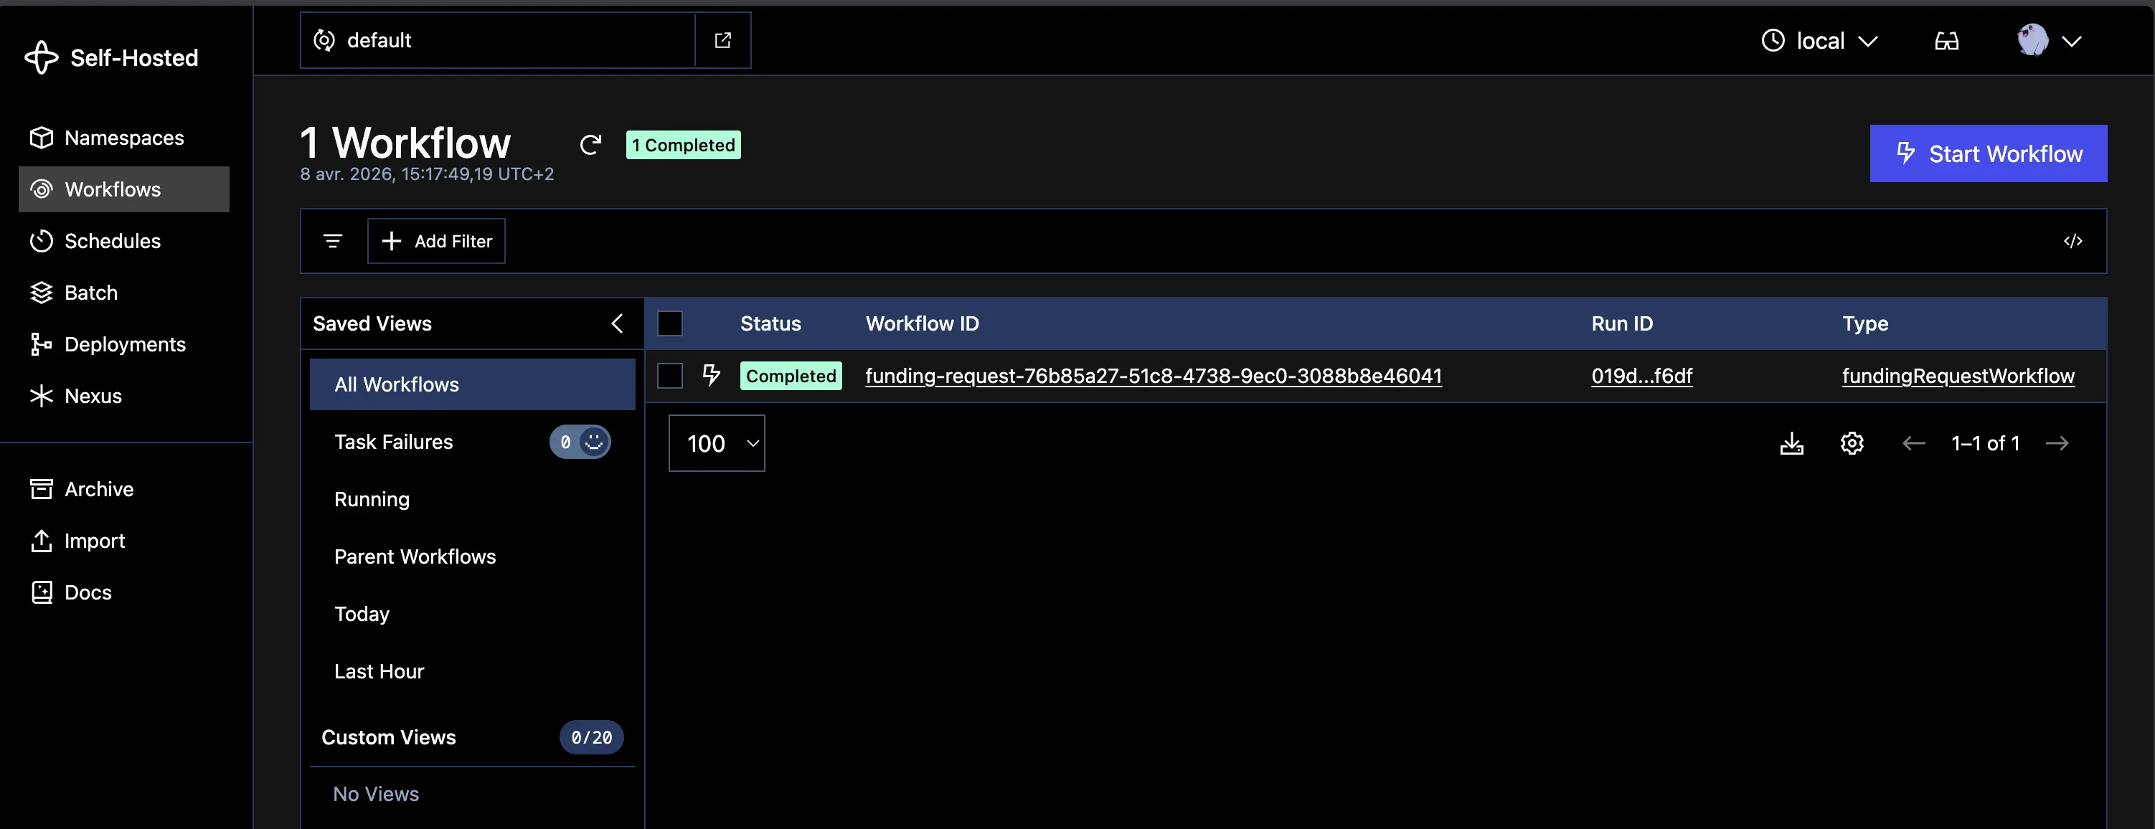Switch to the Today saved view

362,613
